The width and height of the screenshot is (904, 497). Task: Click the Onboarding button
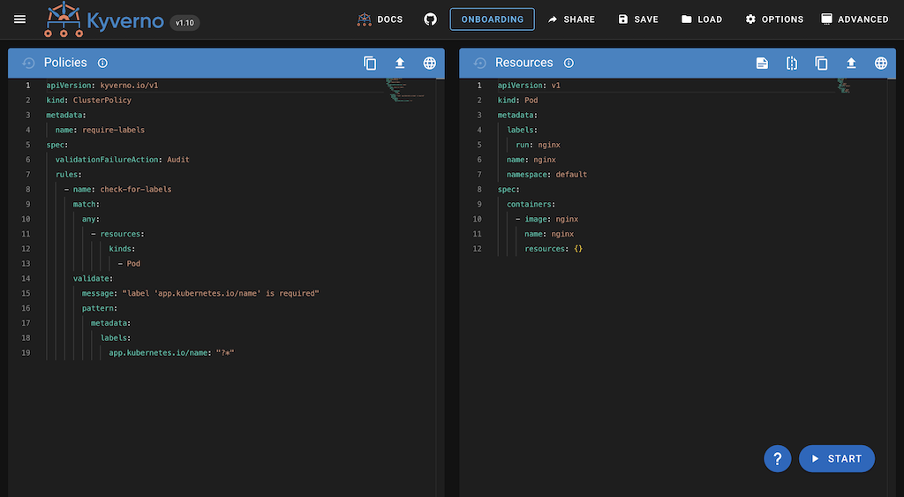tap(492, 19)
